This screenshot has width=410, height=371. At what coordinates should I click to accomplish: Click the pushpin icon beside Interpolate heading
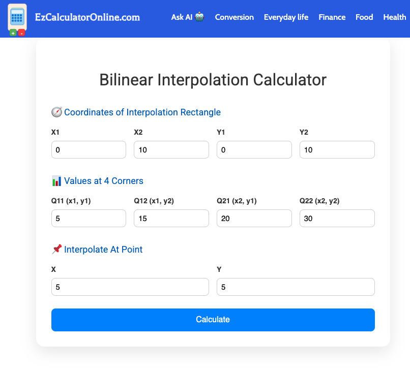pyautogui.click(x=56, y=249)
